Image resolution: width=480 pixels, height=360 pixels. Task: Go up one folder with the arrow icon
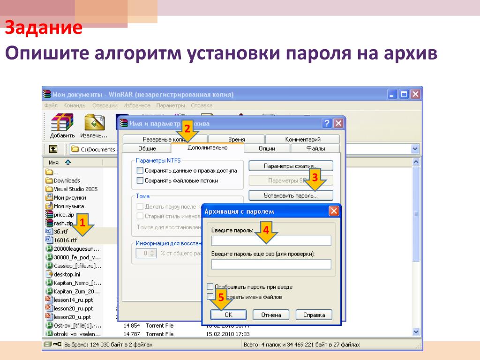[x=53, y=149]
